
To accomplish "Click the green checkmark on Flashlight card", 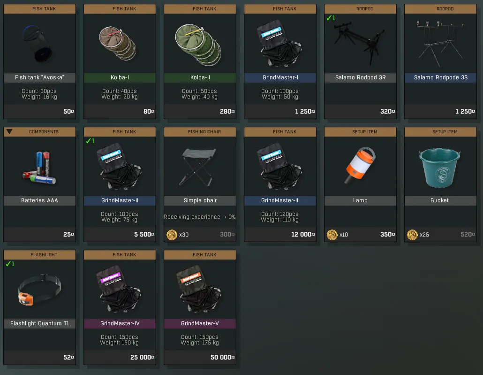I will [10, 264].
